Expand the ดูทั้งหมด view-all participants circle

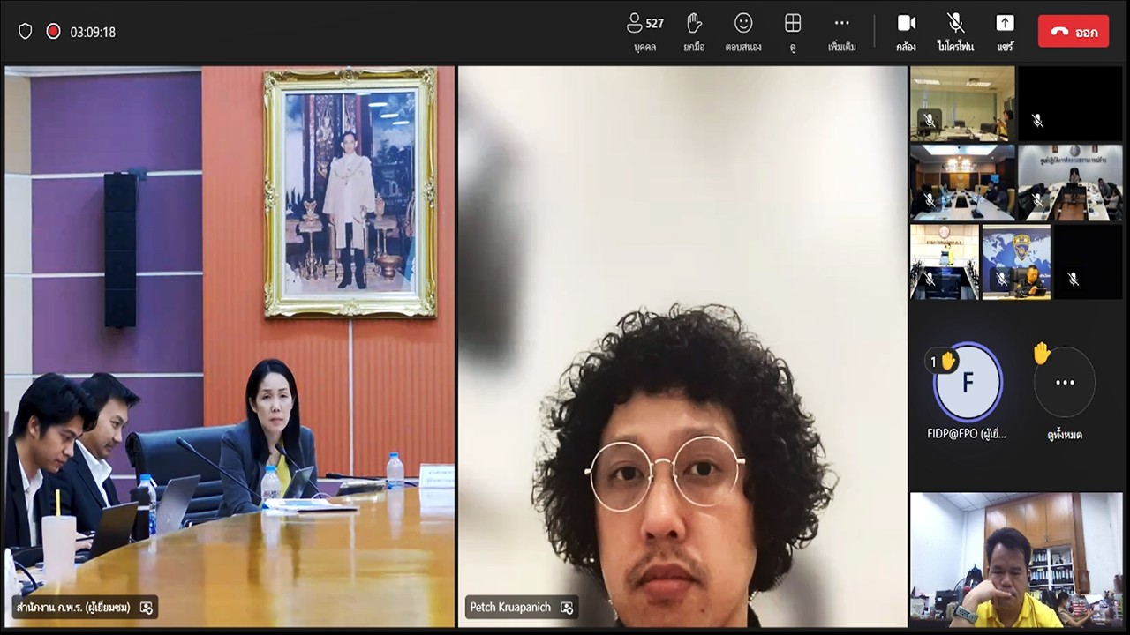[1065, 383]
